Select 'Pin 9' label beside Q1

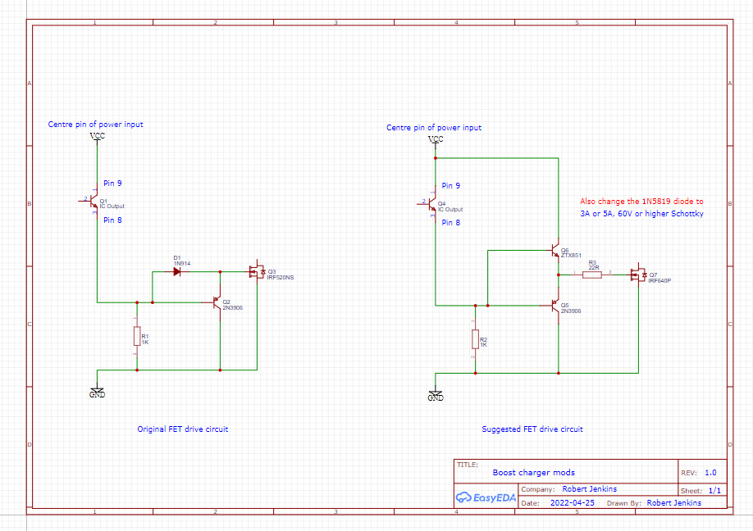113,184
